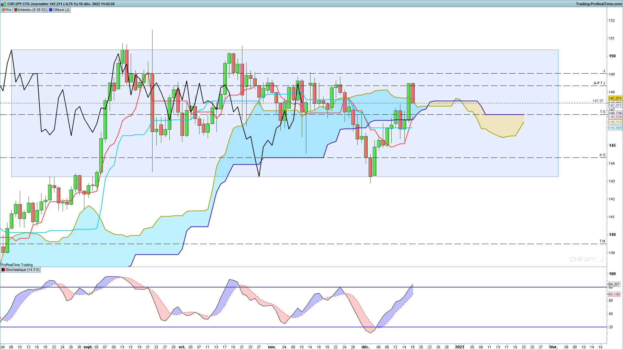Click the Stochastique red-black icon
The image size is (623, 350).
point(3,270)
